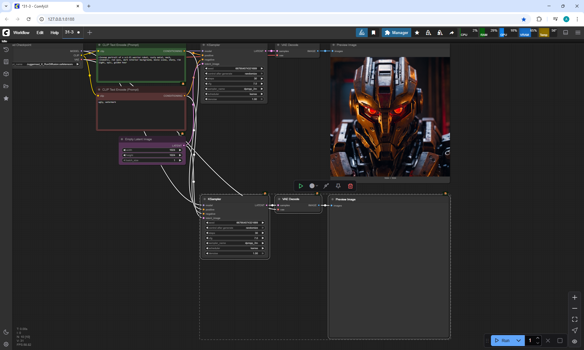
Task: Toggle dark theme moon icon
Action: tap(6, 332)
